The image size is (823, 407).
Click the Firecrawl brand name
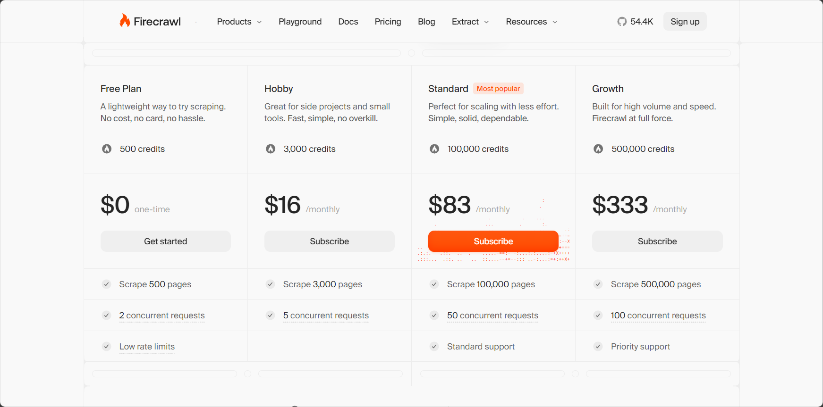click(x=157, y=22)
